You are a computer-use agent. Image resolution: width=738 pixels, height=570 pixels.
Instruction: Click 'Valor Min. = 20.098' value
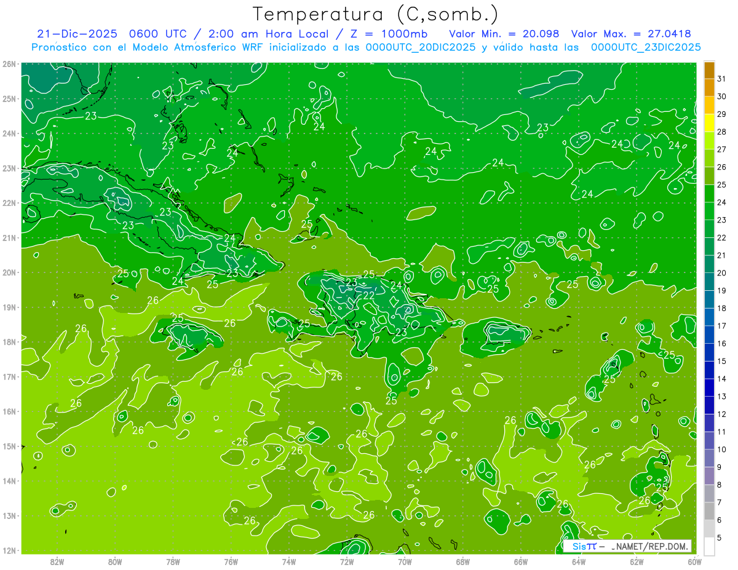coord(504,34)
